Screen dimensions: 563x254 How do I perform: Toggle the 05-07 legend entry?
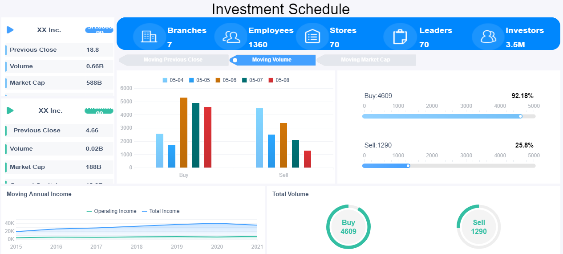[252, 80]
